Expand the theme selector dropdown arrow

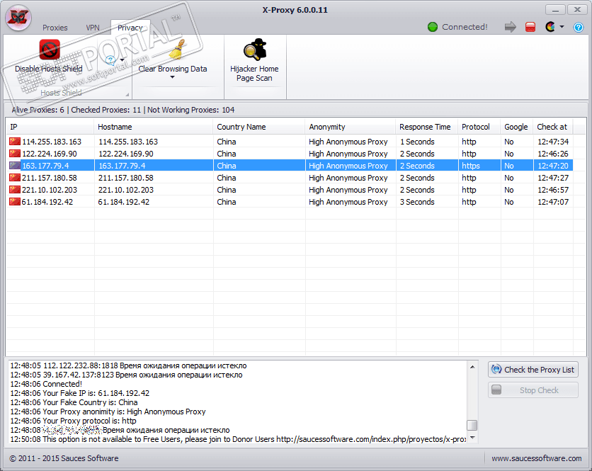coord(562,27)
